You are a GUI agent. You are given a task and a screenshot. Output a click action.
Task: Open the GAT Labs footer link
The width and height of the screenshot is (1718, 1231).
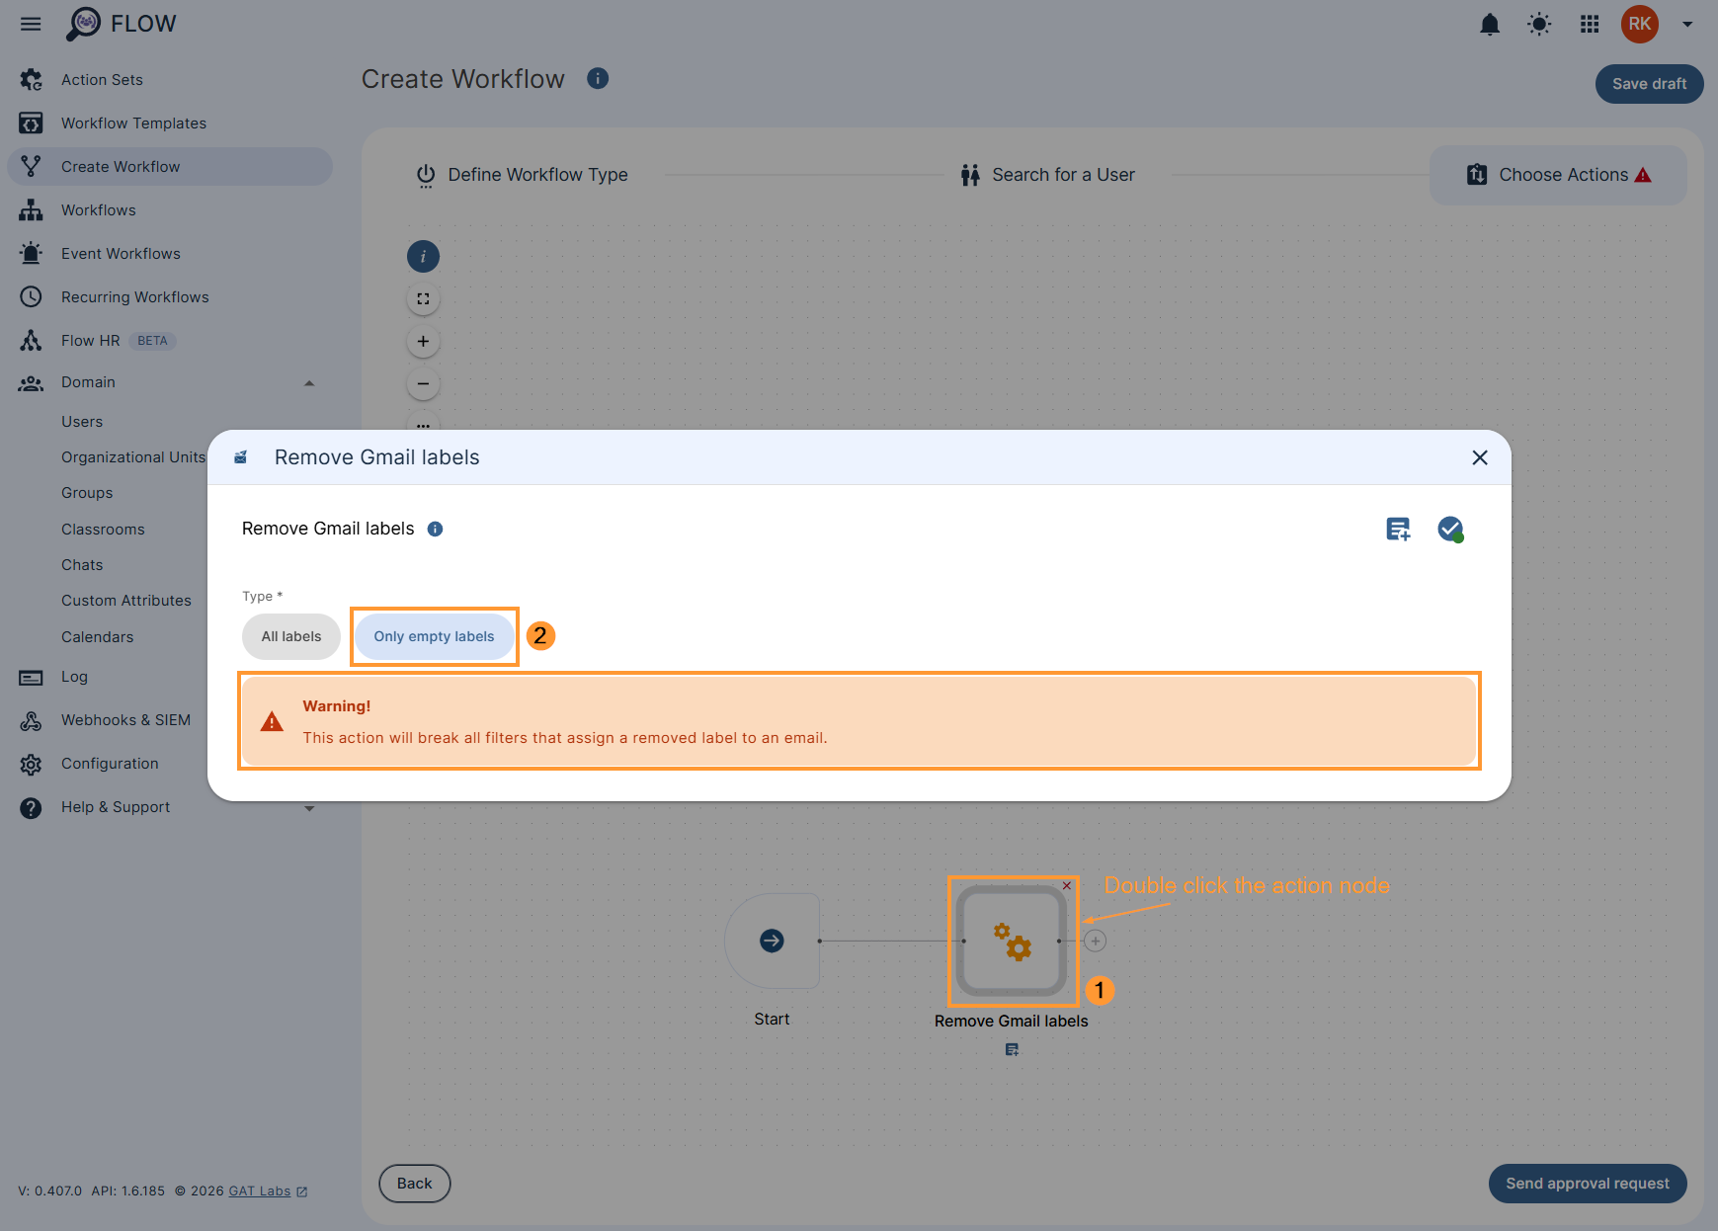coord(257,1190)
